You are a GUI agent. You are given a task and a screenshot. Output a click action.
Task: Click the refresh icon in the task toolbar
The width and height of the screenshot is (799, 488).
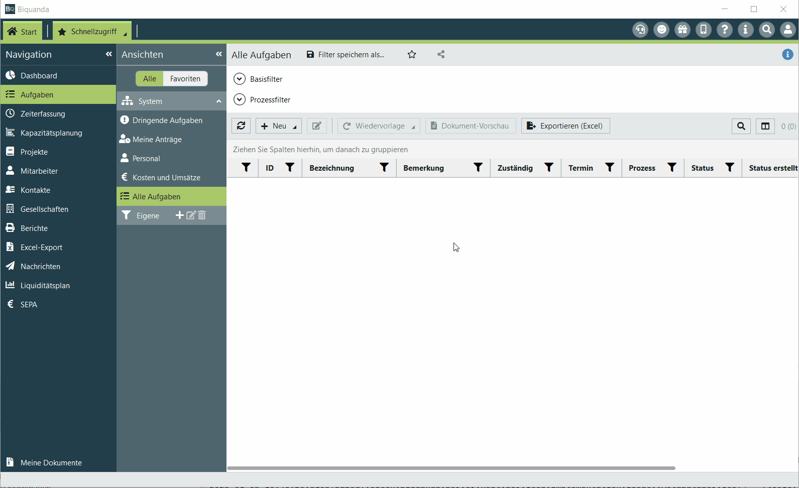point(241,126)
